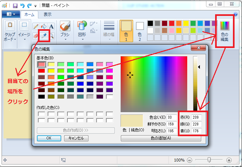Select the Eraser tool

click(x=36, y=35)
